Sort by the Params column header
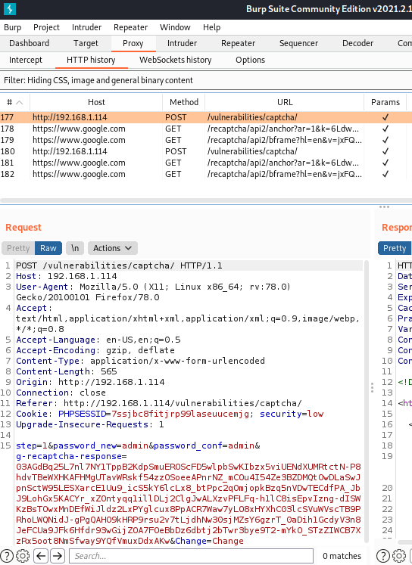Screen dimensions: 412x565 385,102
